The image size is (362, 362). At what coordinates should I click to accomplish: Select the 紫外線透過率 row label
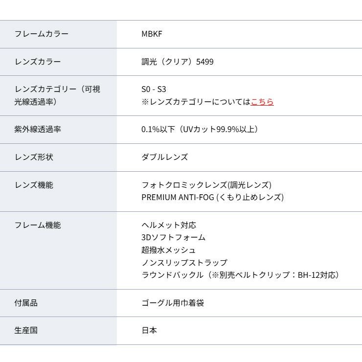[x=38, y=130]
